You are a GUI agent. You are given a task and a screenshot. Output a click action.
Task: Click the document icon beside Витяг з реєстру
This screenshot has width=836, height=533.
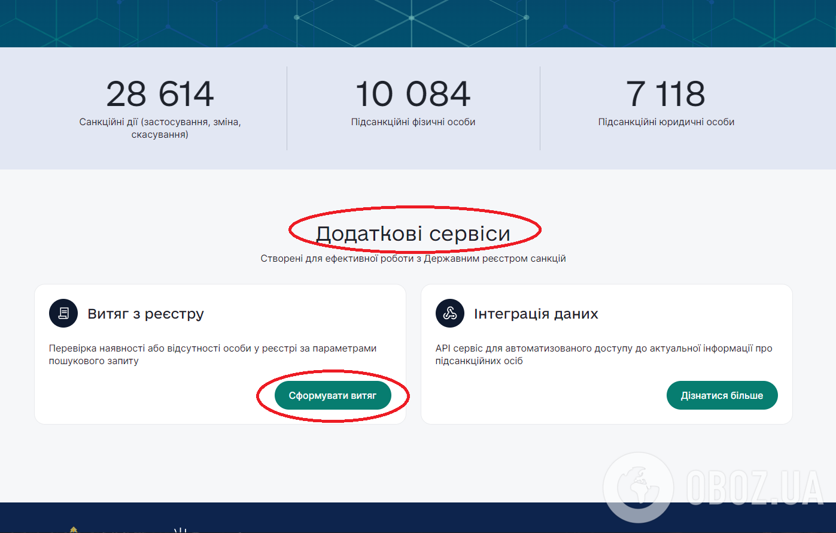point(63,313)
